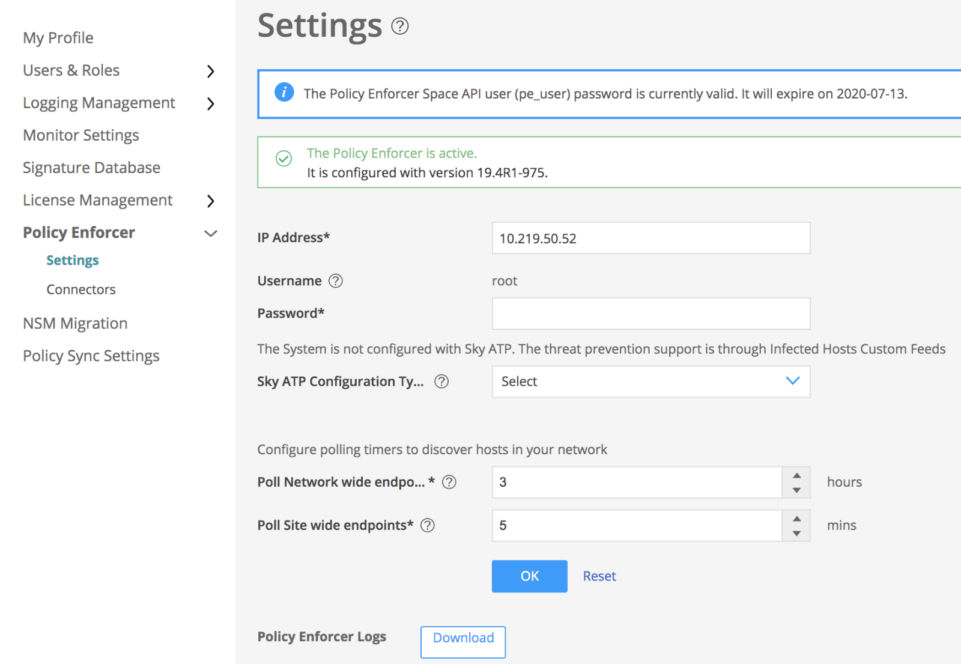Image resolution: width=961 pixels, height=664 pixels.
Task: Click inside the Password field
Action: 650,313
